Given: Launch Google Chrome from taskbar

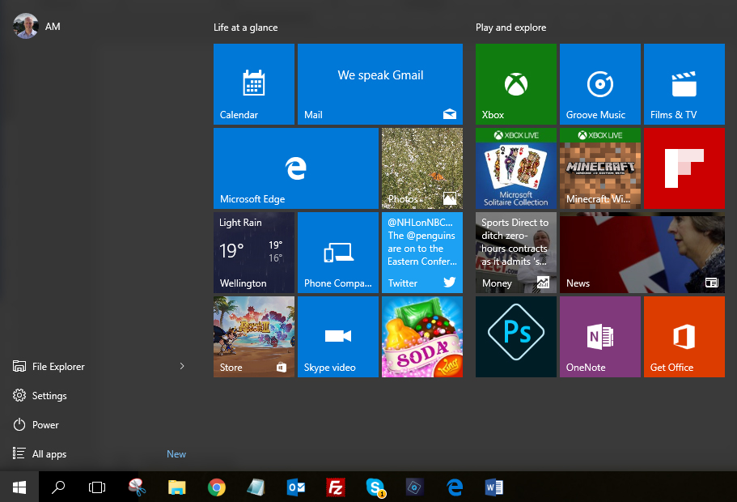Looking at the screenshot, I should click(217, 487).
